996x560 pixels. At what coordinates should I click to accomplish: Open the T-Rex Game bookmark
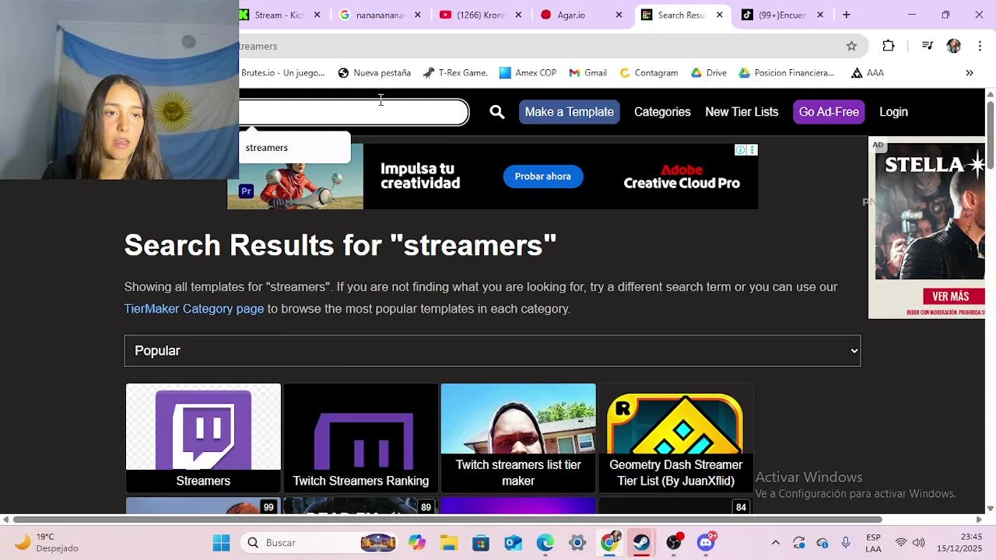455,73
